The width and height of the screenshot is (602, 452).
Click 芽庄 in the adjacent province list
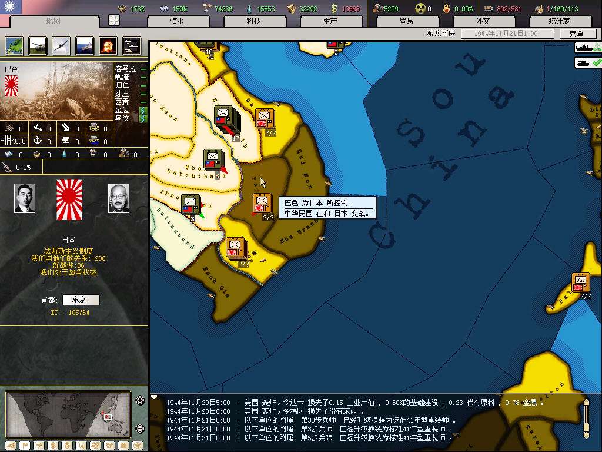point(122,94)
